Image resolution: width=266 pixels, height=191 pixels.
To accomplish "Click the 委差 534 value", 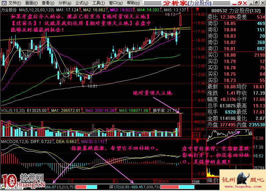I will point(261,17).
